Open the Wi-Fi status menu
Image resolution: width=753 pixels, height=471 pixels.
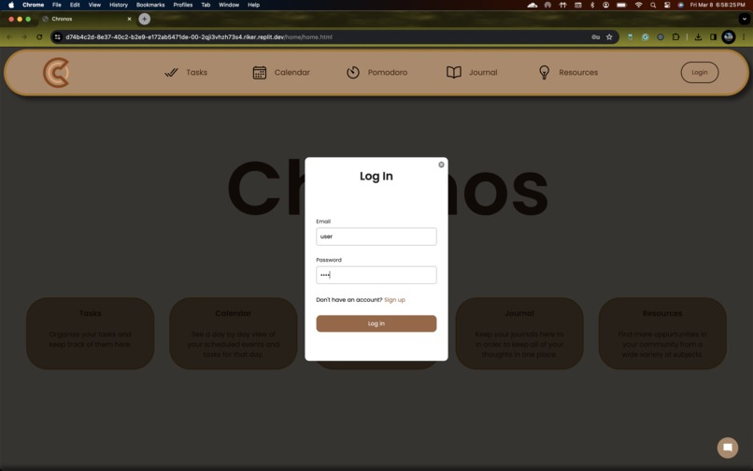coord(638,5)
